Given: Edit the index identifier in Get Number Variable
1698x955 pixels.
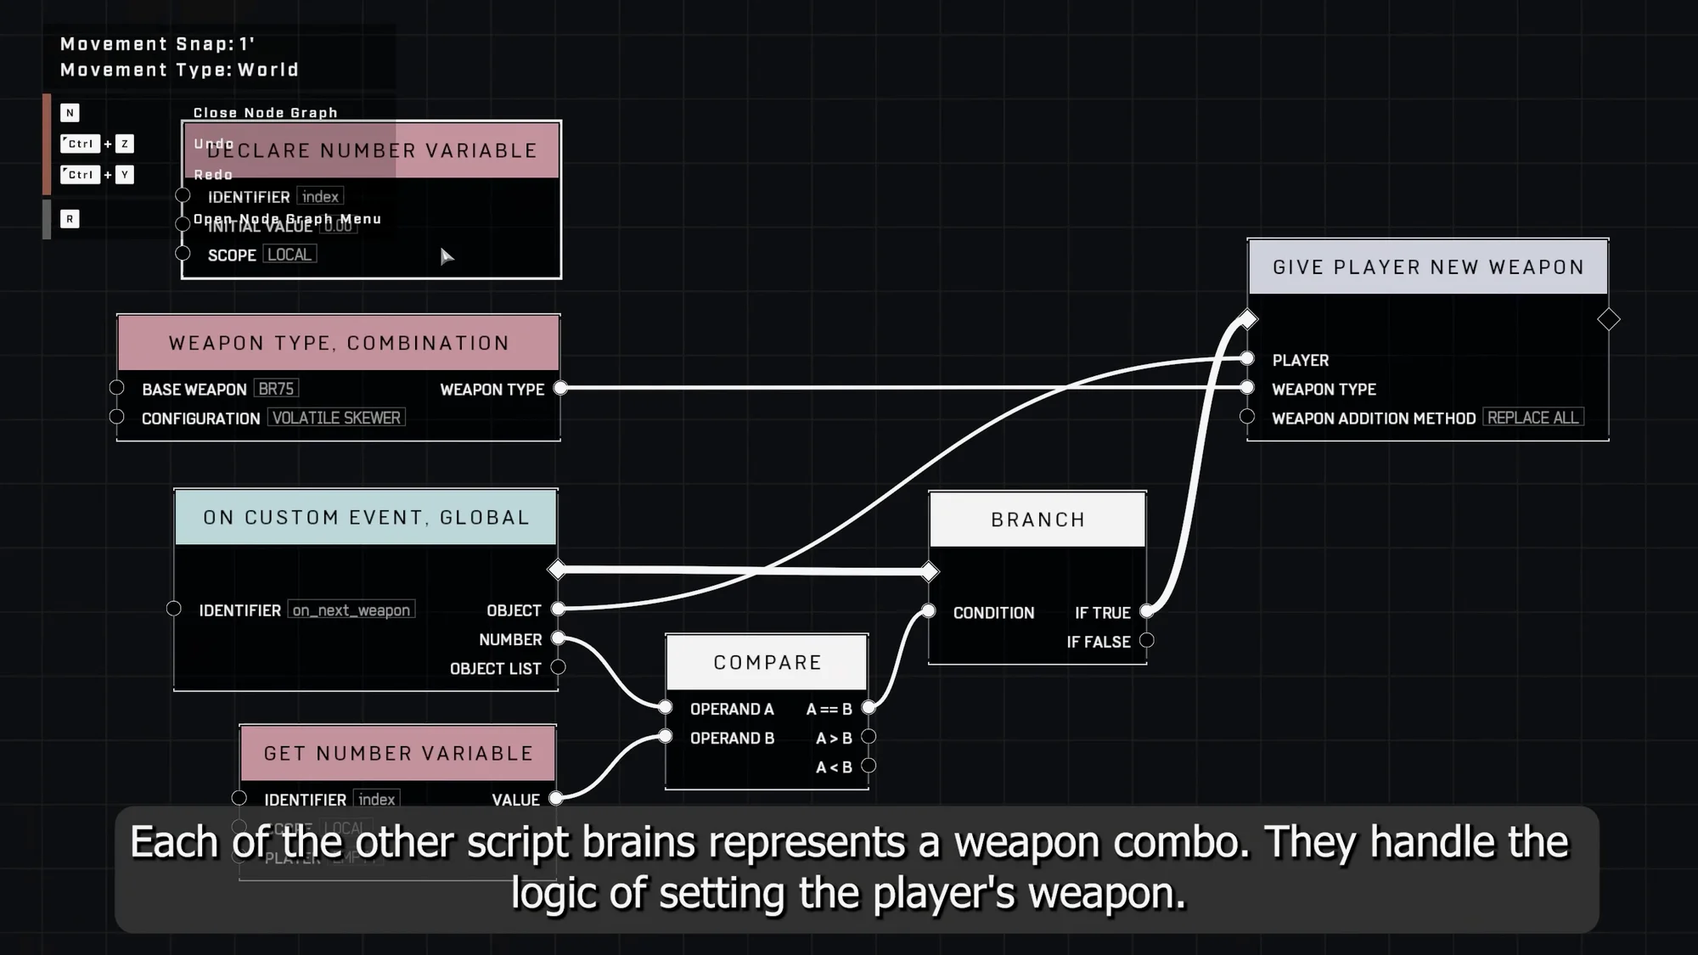Looking at the screenshot, I should pyautogui.click(x=377, y=800).
